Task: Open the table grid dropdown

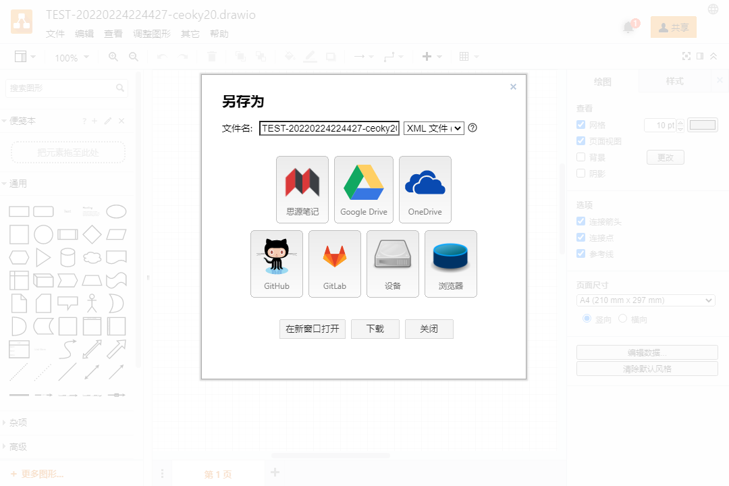Action: [468, 57]
